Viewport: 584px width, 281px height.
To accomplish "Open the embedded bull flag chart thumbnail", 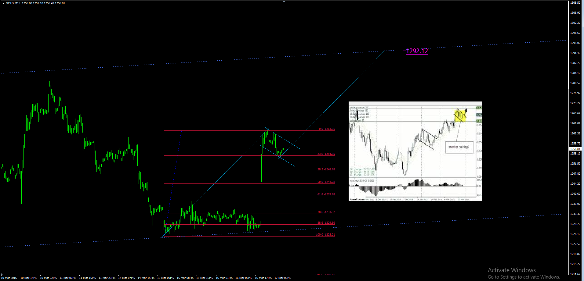I will point(415,151).
